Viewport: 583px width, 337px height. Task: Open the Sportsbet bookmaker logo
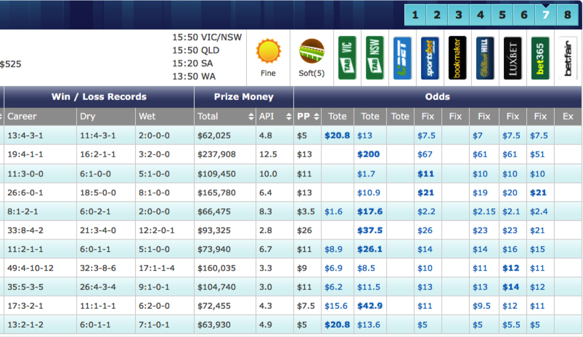click(430, 58)
